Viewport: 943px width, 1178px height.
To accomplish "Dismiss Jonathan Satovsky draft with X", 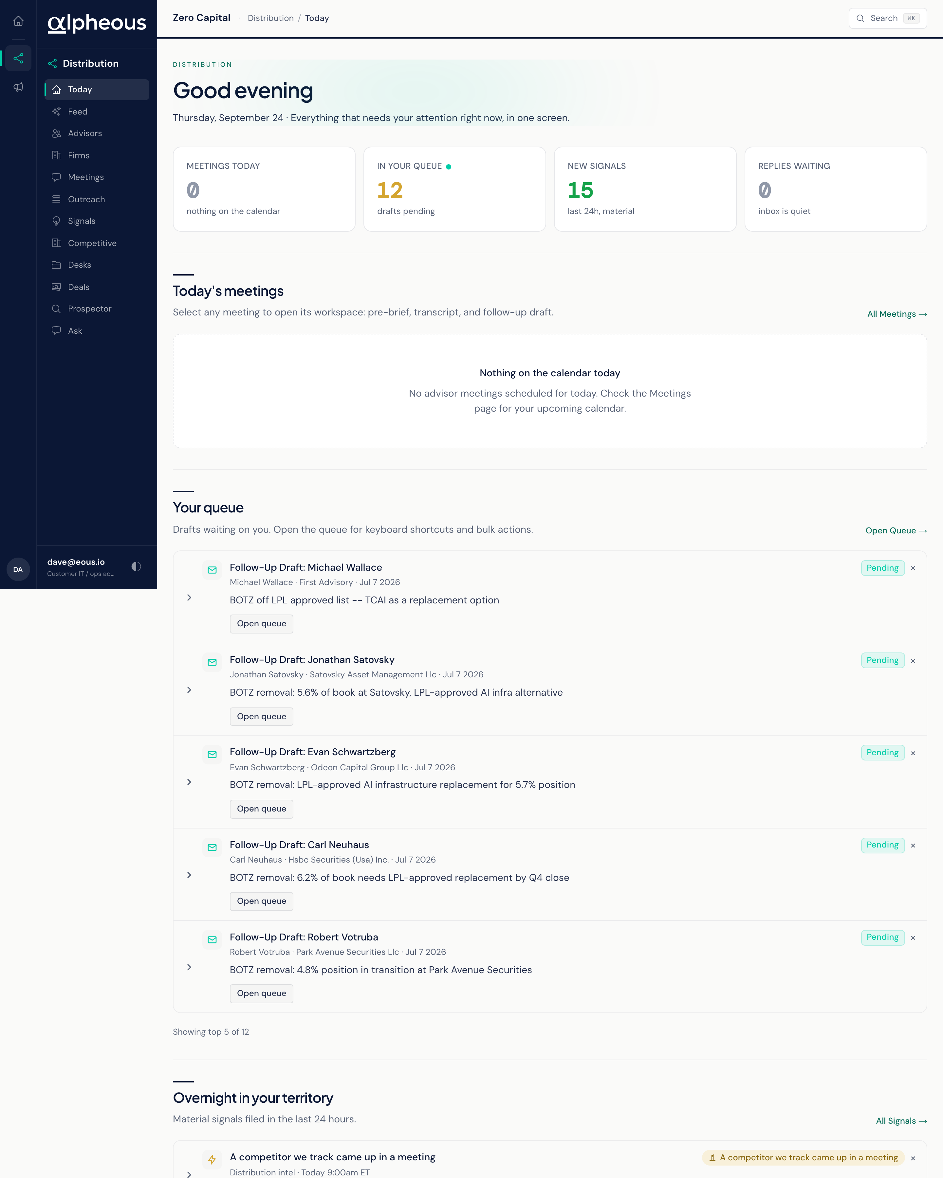I will [913, 661].
